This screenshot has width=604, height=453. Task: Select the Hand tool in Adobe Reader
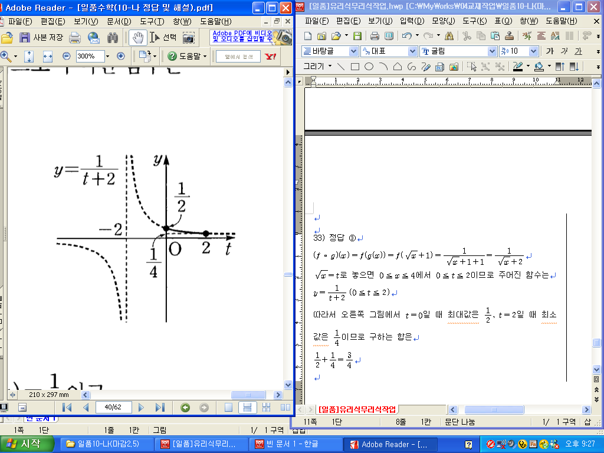tap(138, 37)
